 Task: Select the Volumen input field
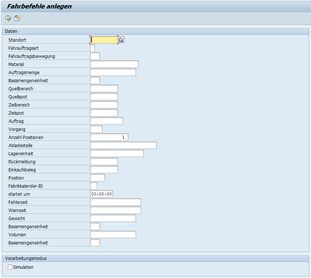click(x=113, y=234)
